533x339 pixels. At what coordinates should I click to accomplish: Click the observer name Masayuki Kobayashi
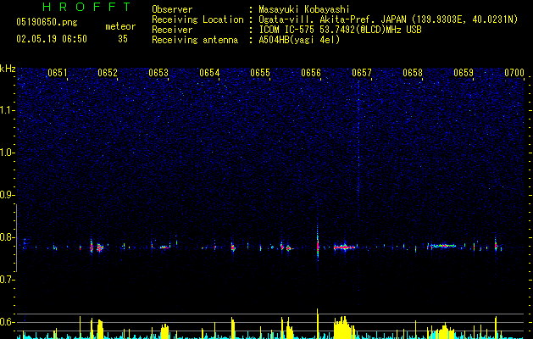(x=304, y=9)
